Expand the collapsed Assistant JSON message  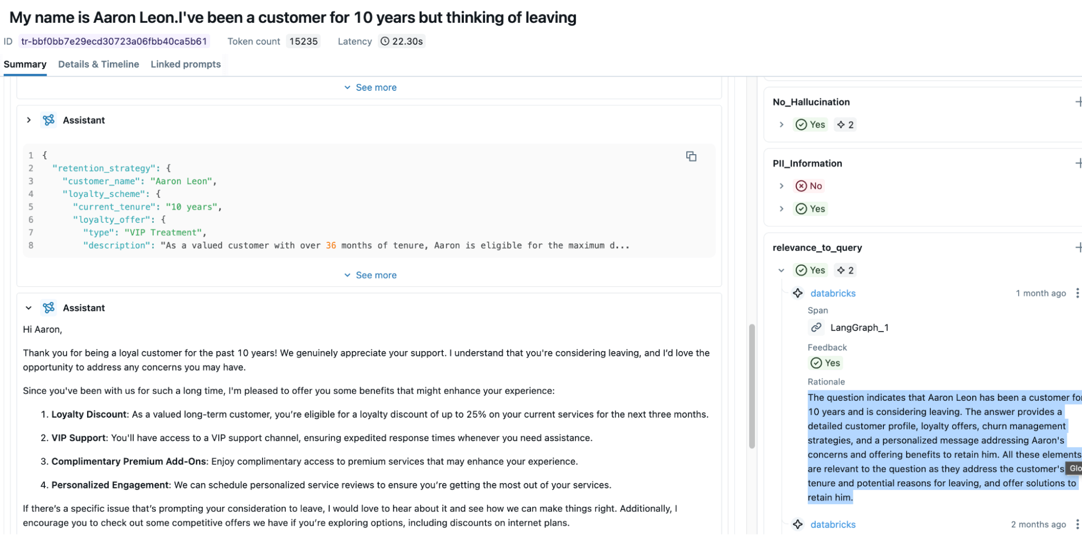tap(29, 120)
